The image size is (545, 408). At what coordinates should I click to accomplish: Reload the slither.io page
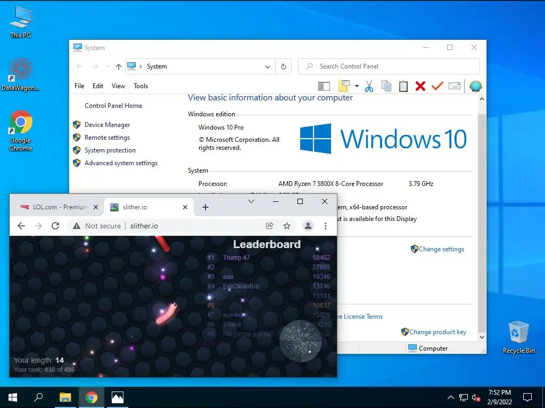pyautogui.click(x=55, y=226)
